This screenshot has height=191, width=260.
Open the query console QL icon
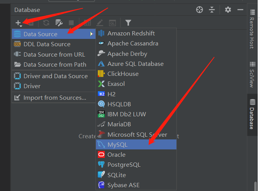pyautogui.click(x=112, y=23)
